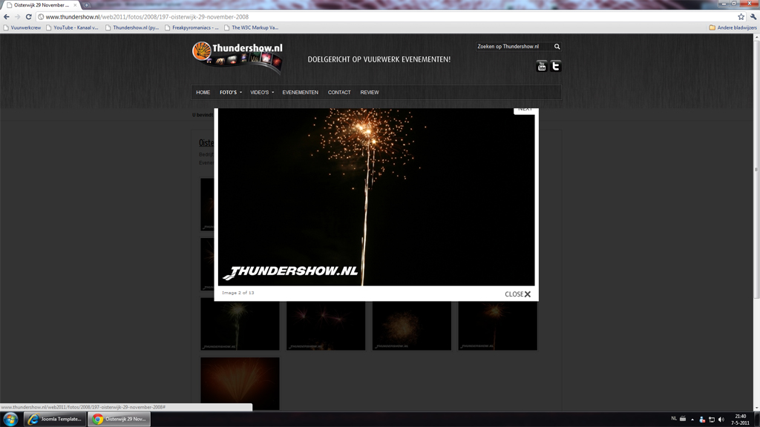Open the YouTube - Kanaal bookmark
The width and height of the screenshot is (760, 427).
click(72, 27)
